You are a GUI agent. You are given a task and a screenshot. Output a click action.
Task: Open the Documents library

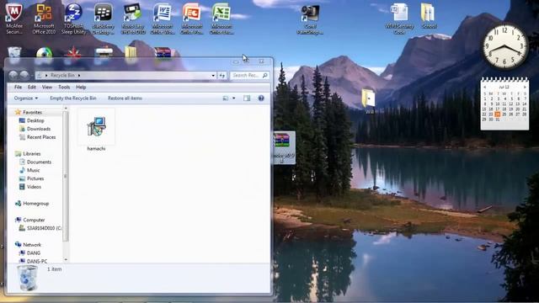click(x=39, y=162)
